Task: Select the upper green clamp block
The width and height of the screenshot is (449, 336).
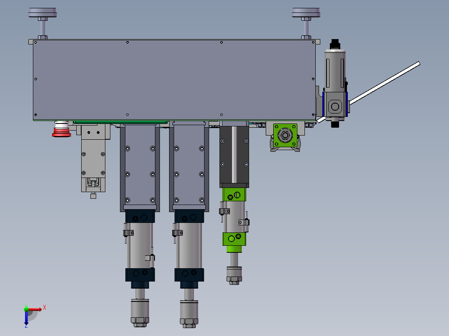Action: (234, 195)
